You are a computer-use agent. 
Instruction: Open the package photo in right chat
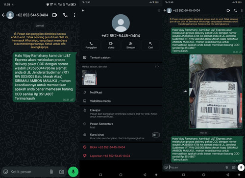pyautogui.click(x=216, y=92)
